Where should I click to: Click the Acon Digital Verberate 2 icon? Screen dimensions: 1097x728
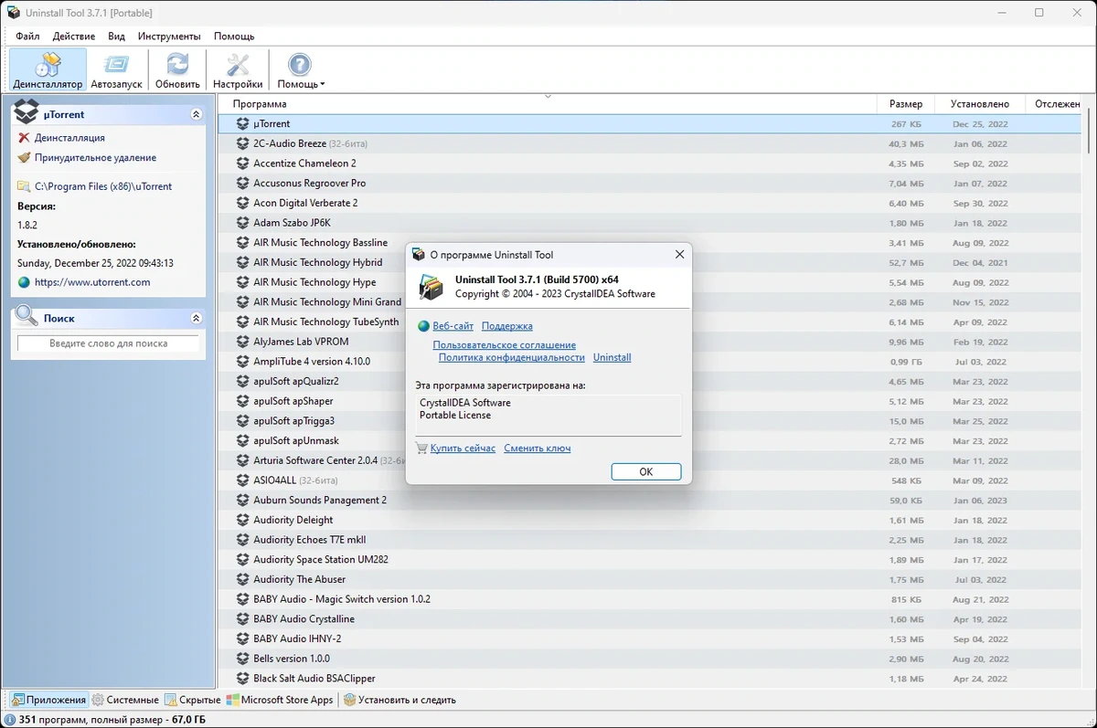click(242, 203)
